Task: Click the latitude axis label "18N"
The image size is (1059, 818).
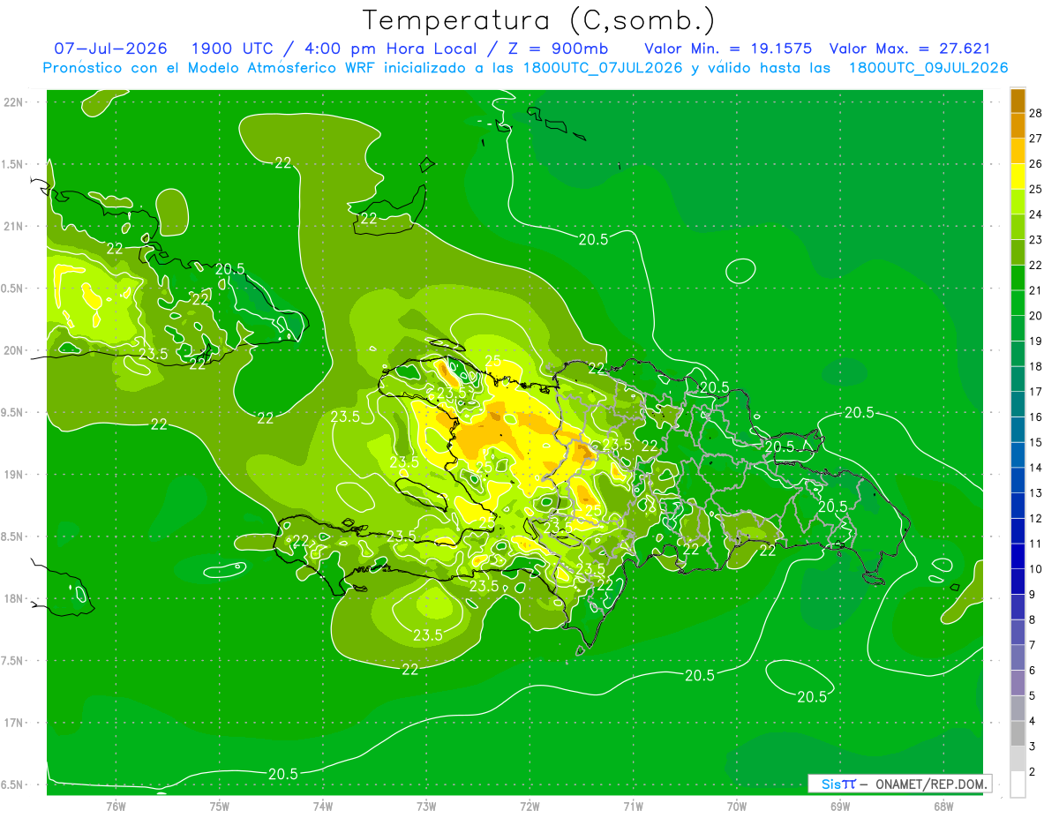Action: click(14, 599)
